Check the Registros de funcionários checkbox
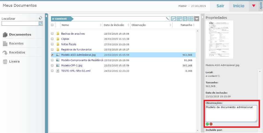 pos(52,50)
